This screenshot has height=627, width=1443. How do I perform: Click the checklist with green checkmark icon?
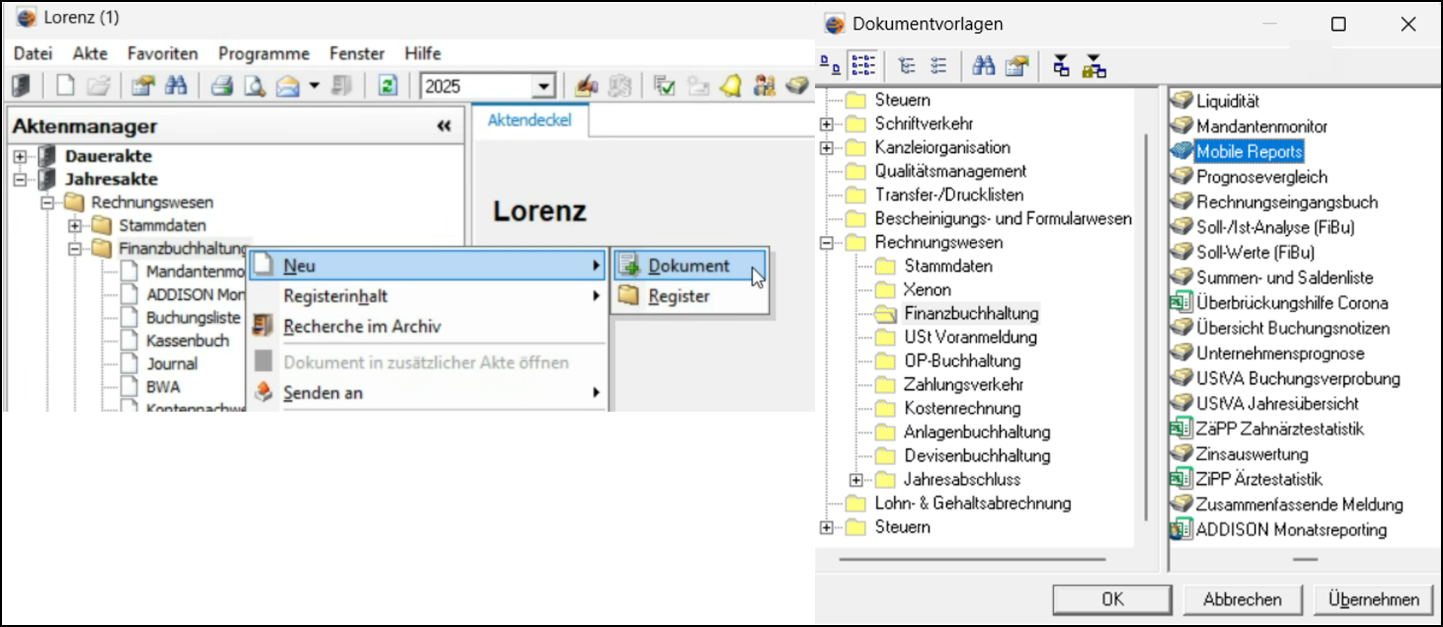click(x=664, y=86)
